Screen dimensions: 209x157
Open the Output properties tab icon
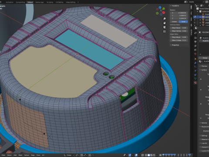[196, 42]
